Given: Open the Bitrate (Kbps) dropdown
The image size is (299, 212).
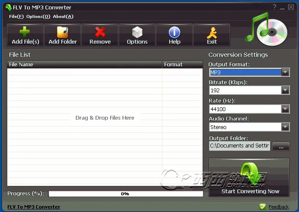Looking at the screenshot, I should click(285, 90).
